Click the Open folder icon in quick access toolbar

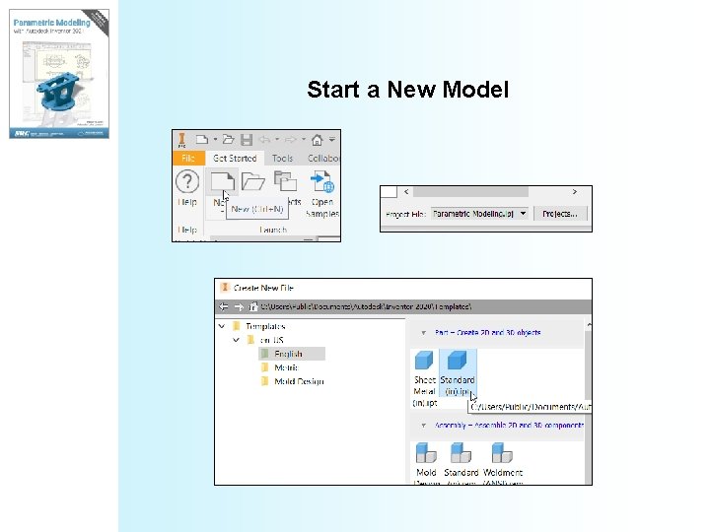(228, 139)
